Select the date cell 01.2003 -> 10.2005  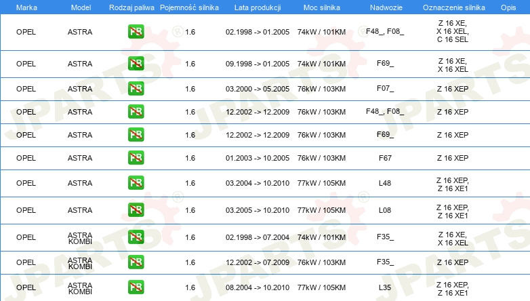coord(258,158)
